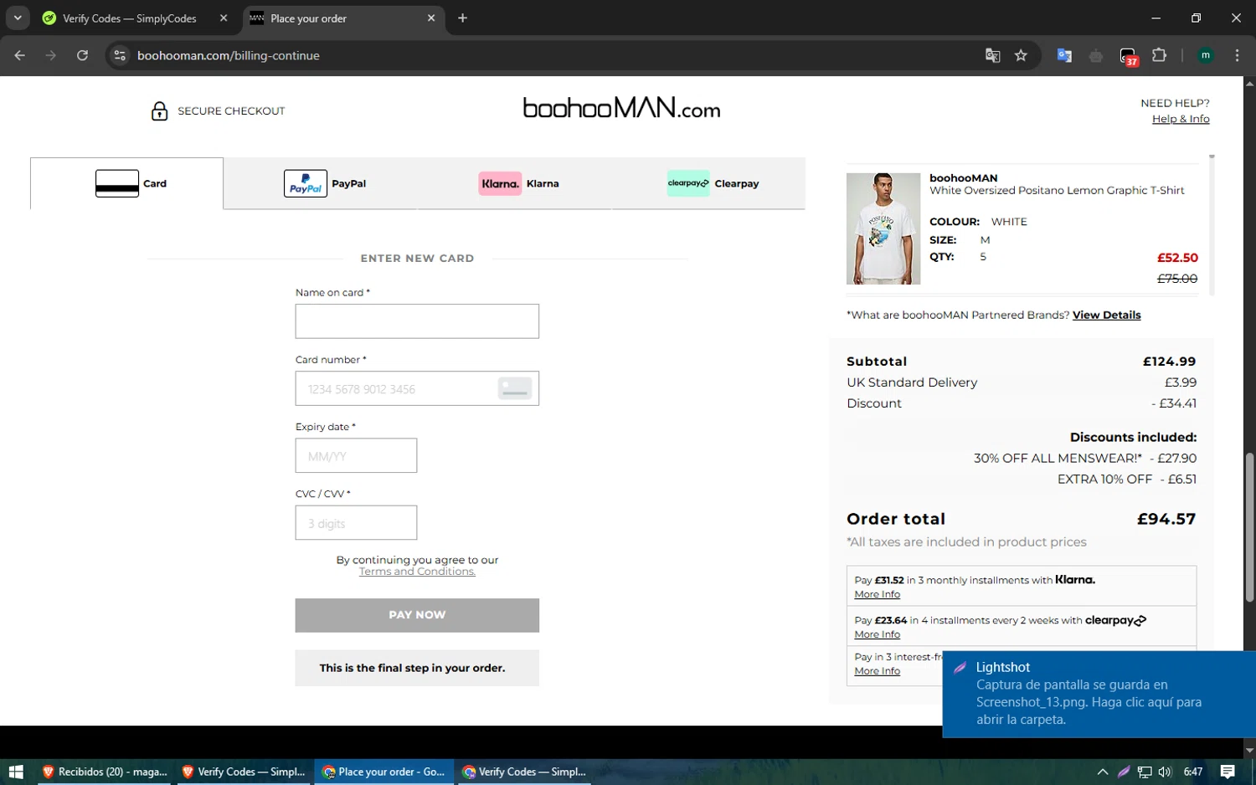This screenshot has height=785, width=1256.
Task: Open the Lightshot feather tray icon
Action: point(1124,772)
